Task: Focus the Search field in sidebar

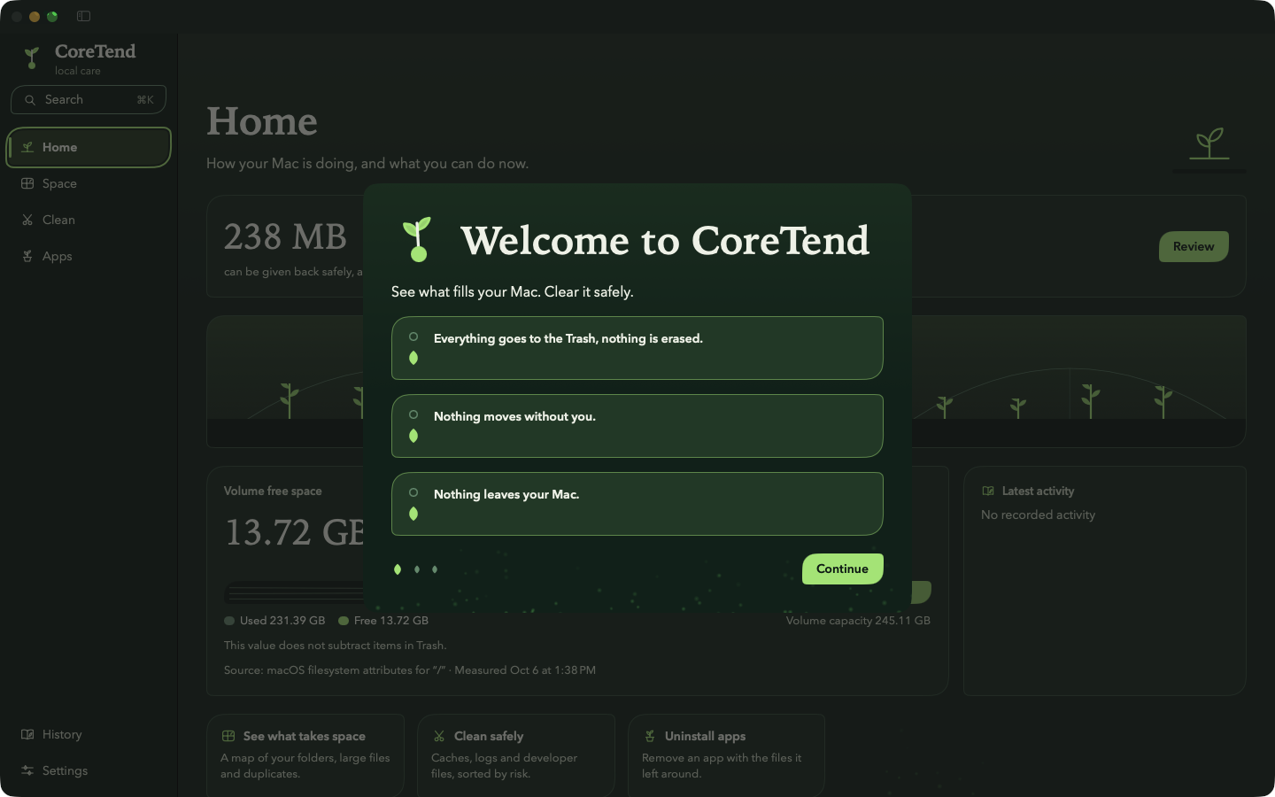Action: 89,99
